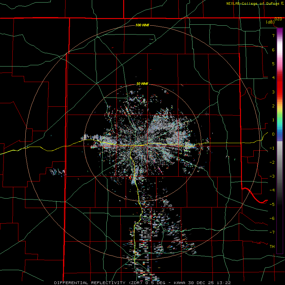
Task: Click the 3 value on color scale
Action: (273, 92)
